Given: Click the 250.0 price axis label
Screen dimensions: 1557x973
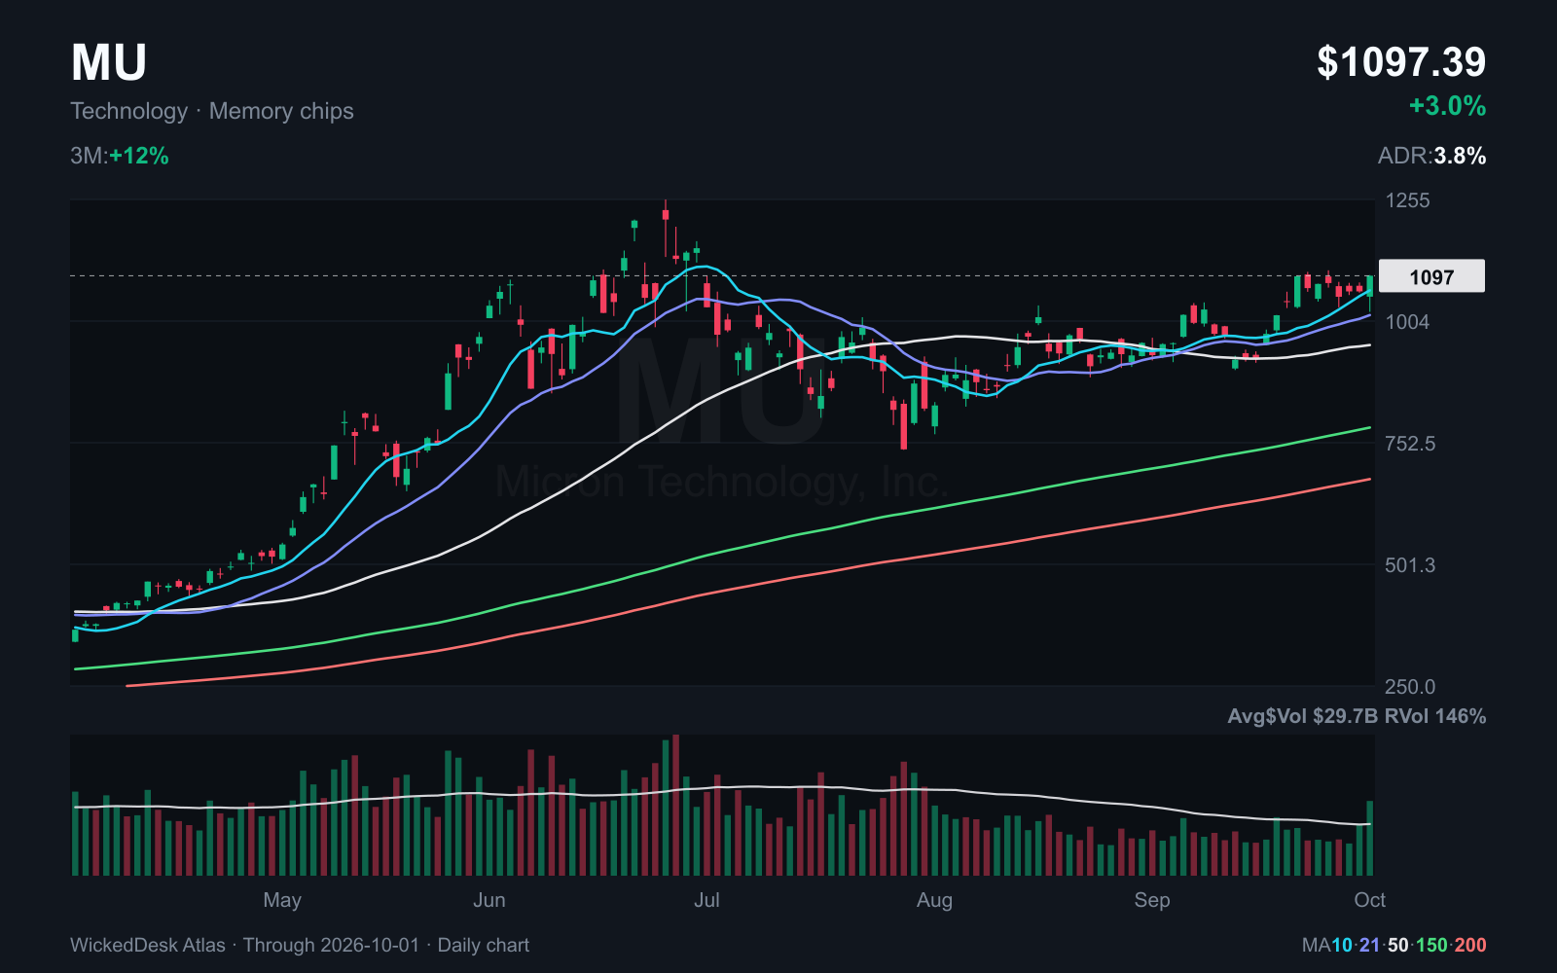Looking at the screenshot, I should click(1410, 687).
